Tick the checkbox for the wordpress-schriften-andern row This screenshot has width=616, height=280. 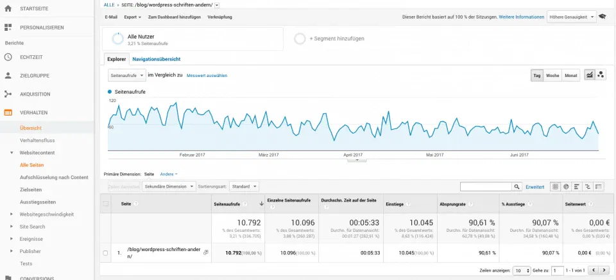[x=105, y=253]
